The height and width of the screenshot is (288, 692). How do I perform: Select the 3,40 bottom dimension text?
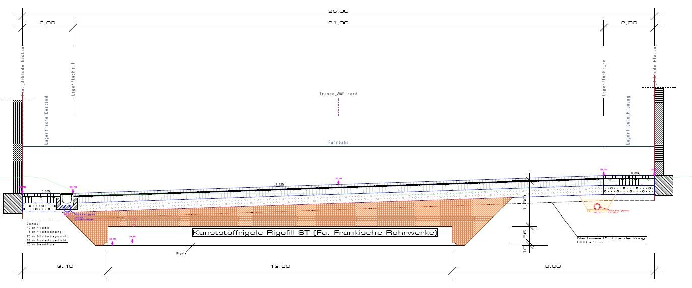pyautogui.click(x=65, y=266)
